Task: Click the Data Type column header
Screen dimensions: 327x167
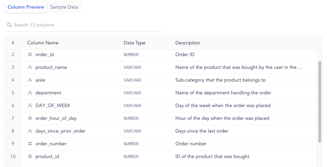Action: (x=134, y=43)
